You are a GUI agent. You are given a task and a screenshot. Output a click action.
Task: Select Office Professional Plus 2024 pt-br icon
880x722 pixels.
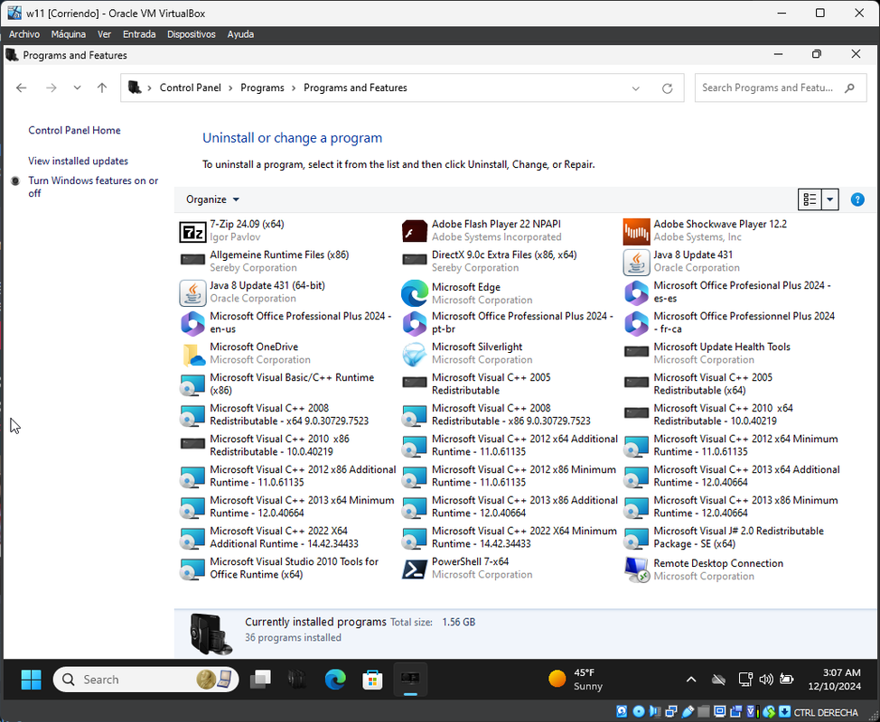[x=415, y=323]
